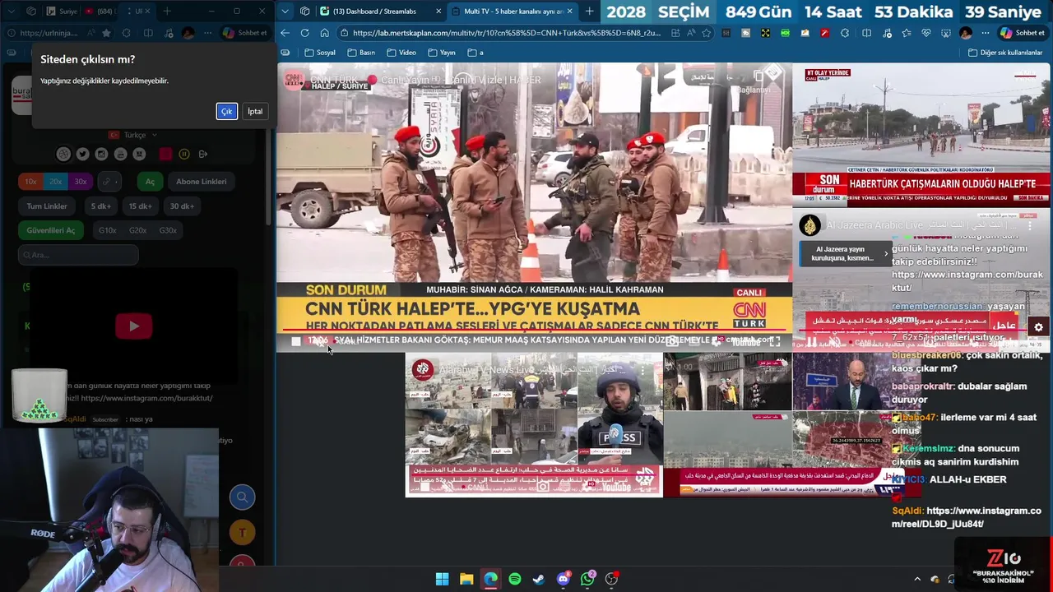The width and height of the screenshot is (1053, 592).
Task: Click the red stop square in left panel
Action: tap(165, 154)
